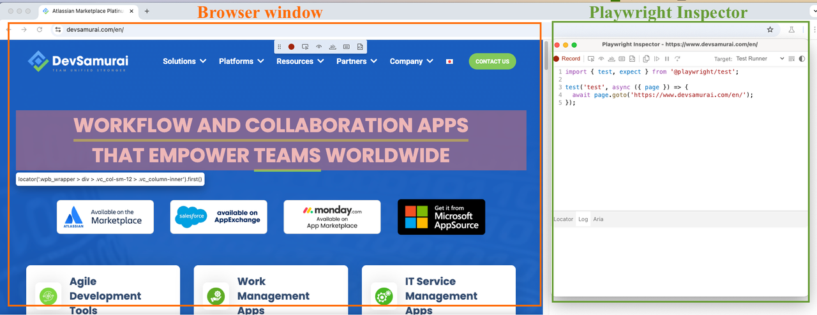817x315 pixels.
Task: Click the WORKFLOW AND COLLABORATION APPS headline
Action: pos(271,124)
